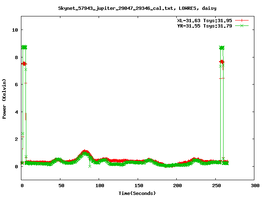Click the x-axis tick value 300

pyautogui.click(x=255, y=186)
